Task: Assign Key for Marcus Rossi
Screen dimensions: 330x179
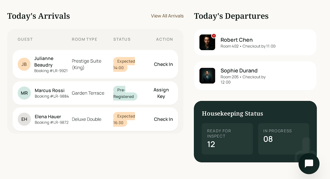Action: (x=161, y=93)
